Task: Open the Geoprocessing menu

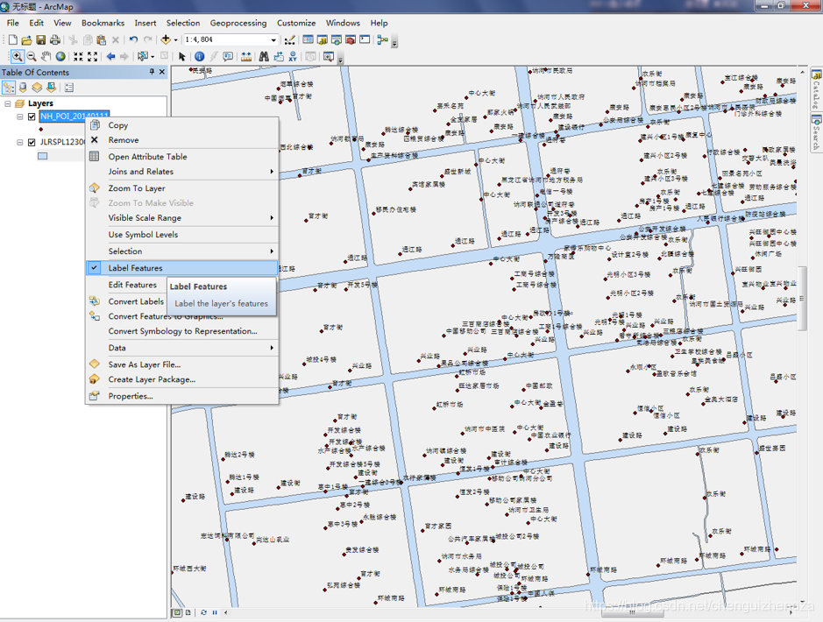Action: pyautogui.click(x=238, y=23)
